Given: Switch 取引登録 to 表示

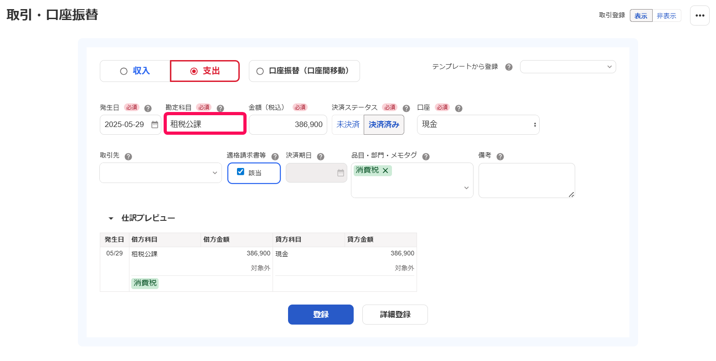Looking at the screenshot, I should [641, 16].
